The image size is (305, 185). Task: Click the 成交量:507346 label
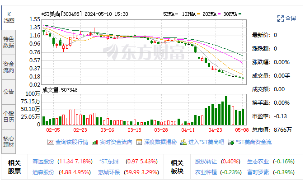pos(60,90)
